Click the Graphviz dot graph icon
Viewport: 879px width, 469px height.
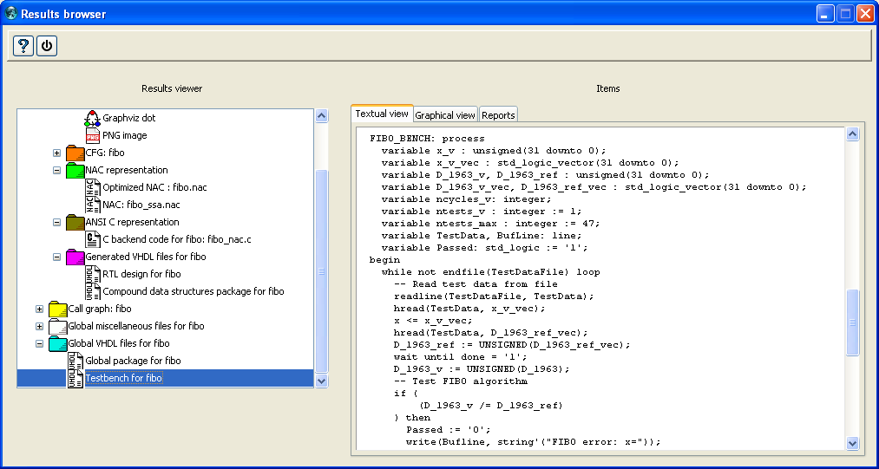(93, 118)
